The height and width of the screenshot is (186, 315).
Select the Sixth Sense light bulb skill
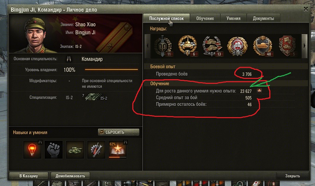[32, 150]
